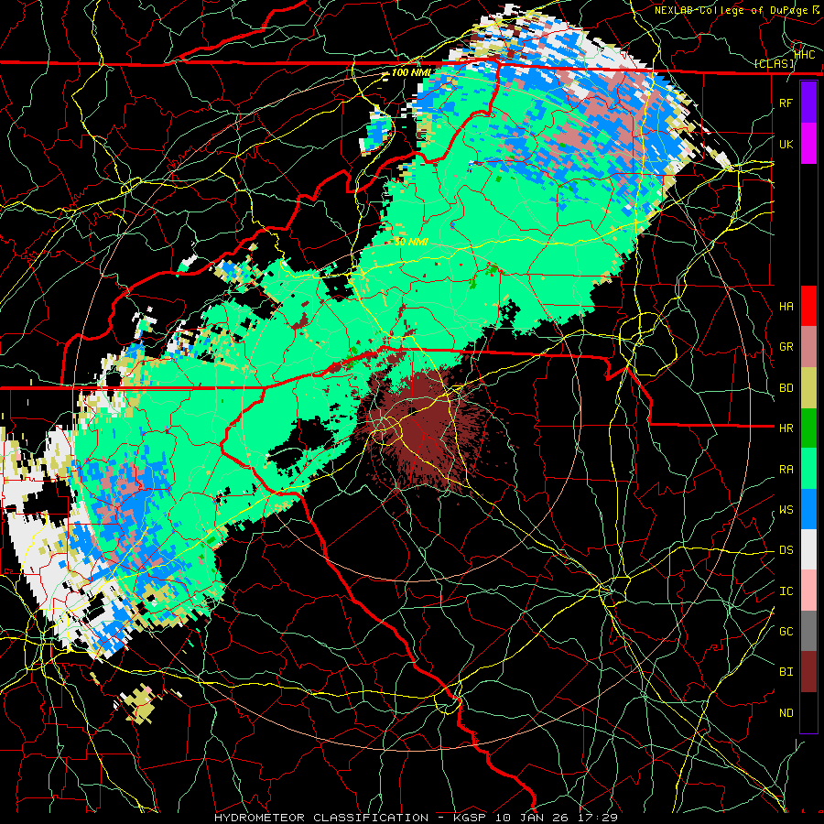Click the gray GC legend color swatch
The width and height of the screenshot is (824, 824).
(808, 631)
